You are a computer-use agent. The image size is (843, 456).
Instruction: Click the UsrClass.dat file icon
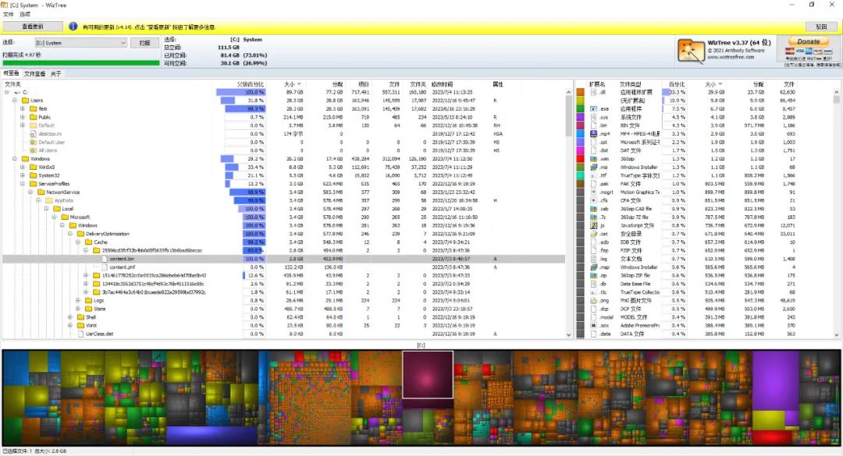80,334
